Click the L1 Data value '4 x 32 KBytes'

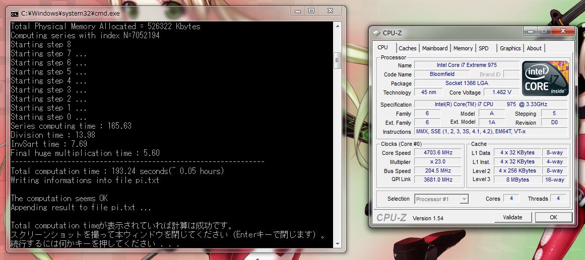click(x=517, y=153)
